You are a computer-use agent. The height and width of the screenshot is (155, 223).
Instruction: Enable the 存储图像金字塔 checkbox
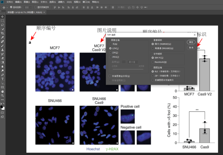coord(110,76)
